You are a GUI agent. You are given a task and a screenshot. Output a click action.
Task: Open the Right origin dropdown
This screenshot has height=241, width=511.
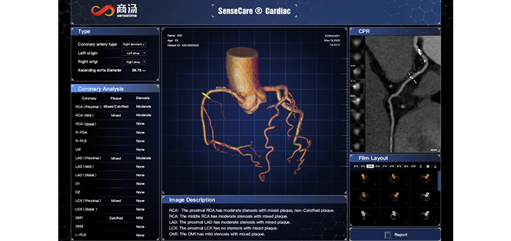coord(134,62)
